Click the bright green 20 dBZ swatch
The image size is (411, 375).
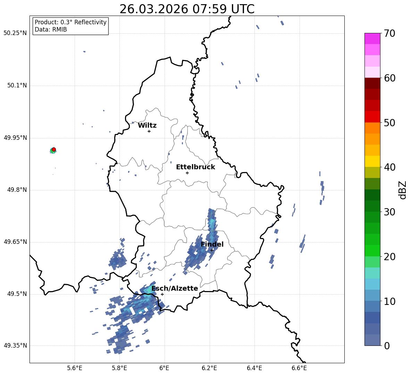(372, 250)
